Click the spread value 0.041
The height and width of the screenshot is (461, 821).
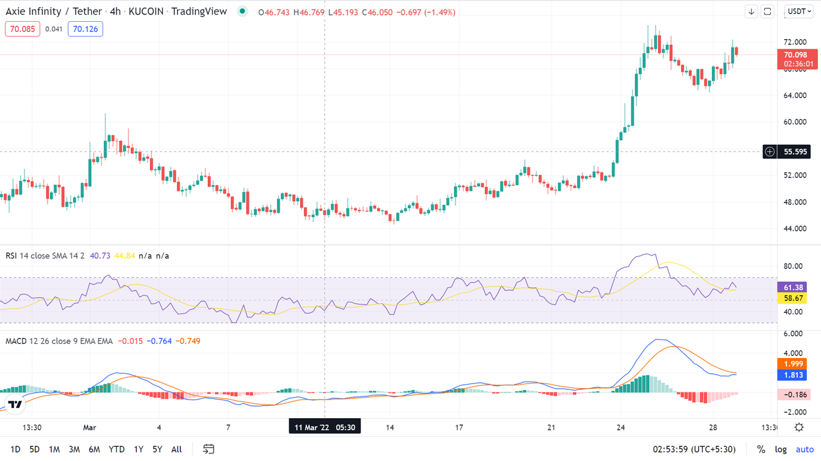click(x=54, y=29)
